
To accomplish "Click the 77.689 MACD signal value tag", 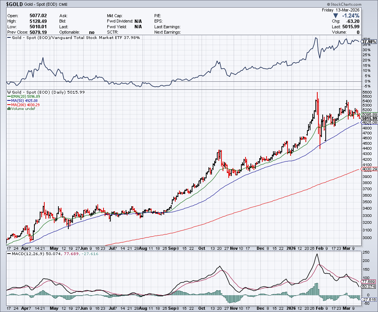I will point(369,281).
